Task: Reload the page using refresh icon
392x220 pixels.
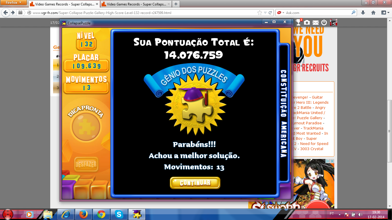Action: point(271,13)
